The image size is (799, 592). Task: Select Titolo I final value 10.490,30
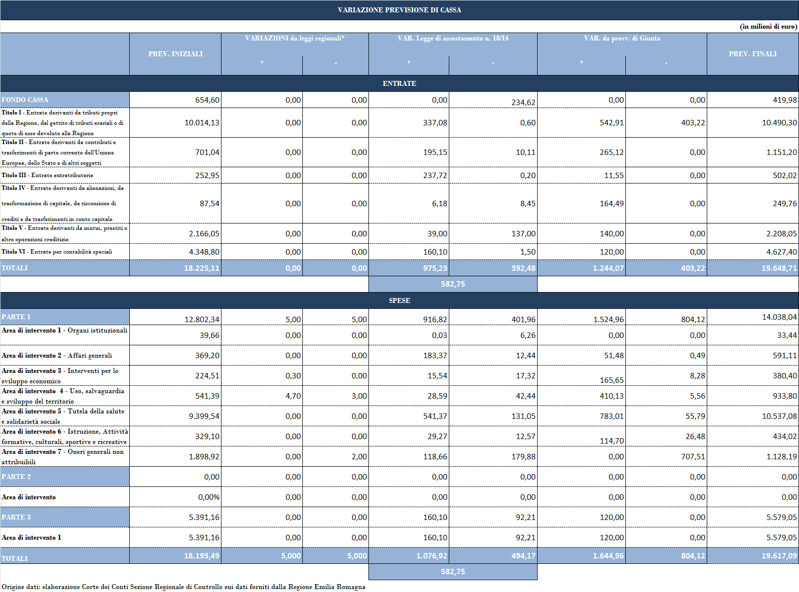pyautogui.click(x=779, y=122)
